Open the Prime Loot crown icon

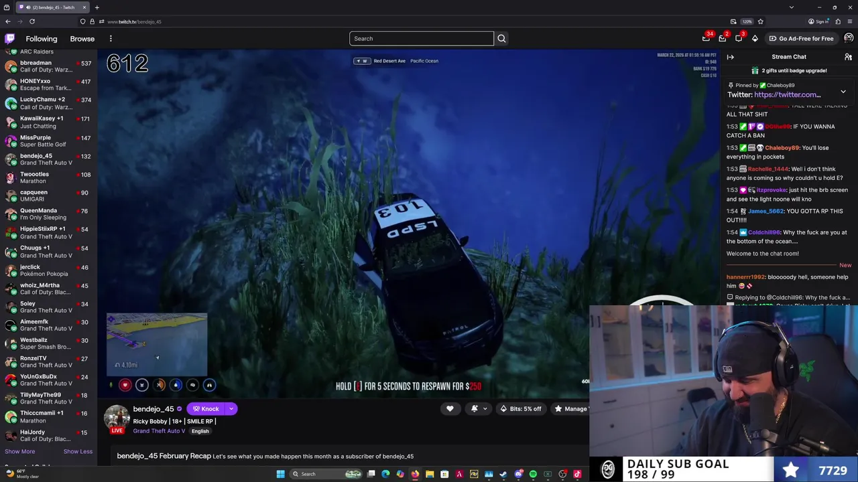pos(706,39)
